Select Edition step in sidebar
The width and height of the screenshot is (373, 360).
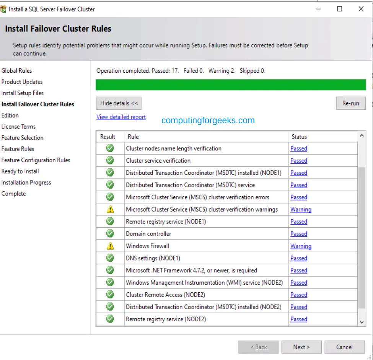10,116
